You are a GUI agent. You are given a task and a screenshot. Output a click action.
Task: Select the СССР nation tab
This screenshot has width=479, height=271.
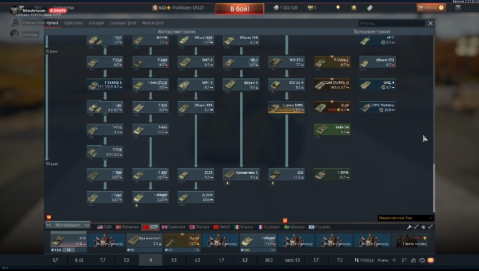click(150, 227)
